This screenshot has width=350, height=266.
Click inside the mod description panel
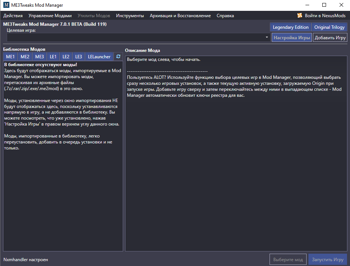(236, 168)
